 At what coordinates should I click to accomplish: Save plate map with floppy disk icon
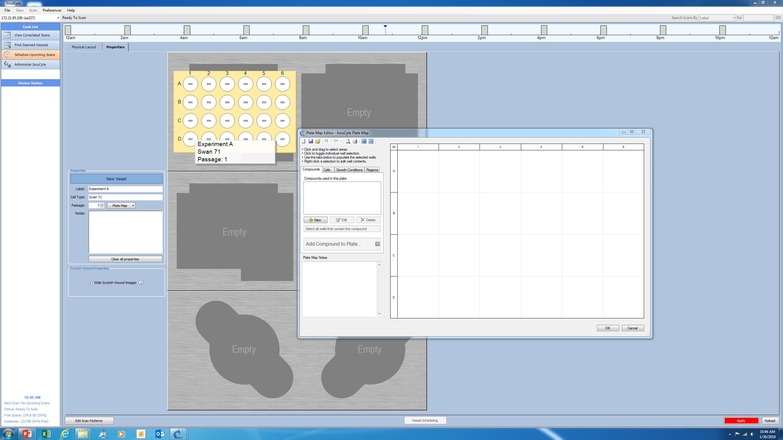(x=311, y=141)
